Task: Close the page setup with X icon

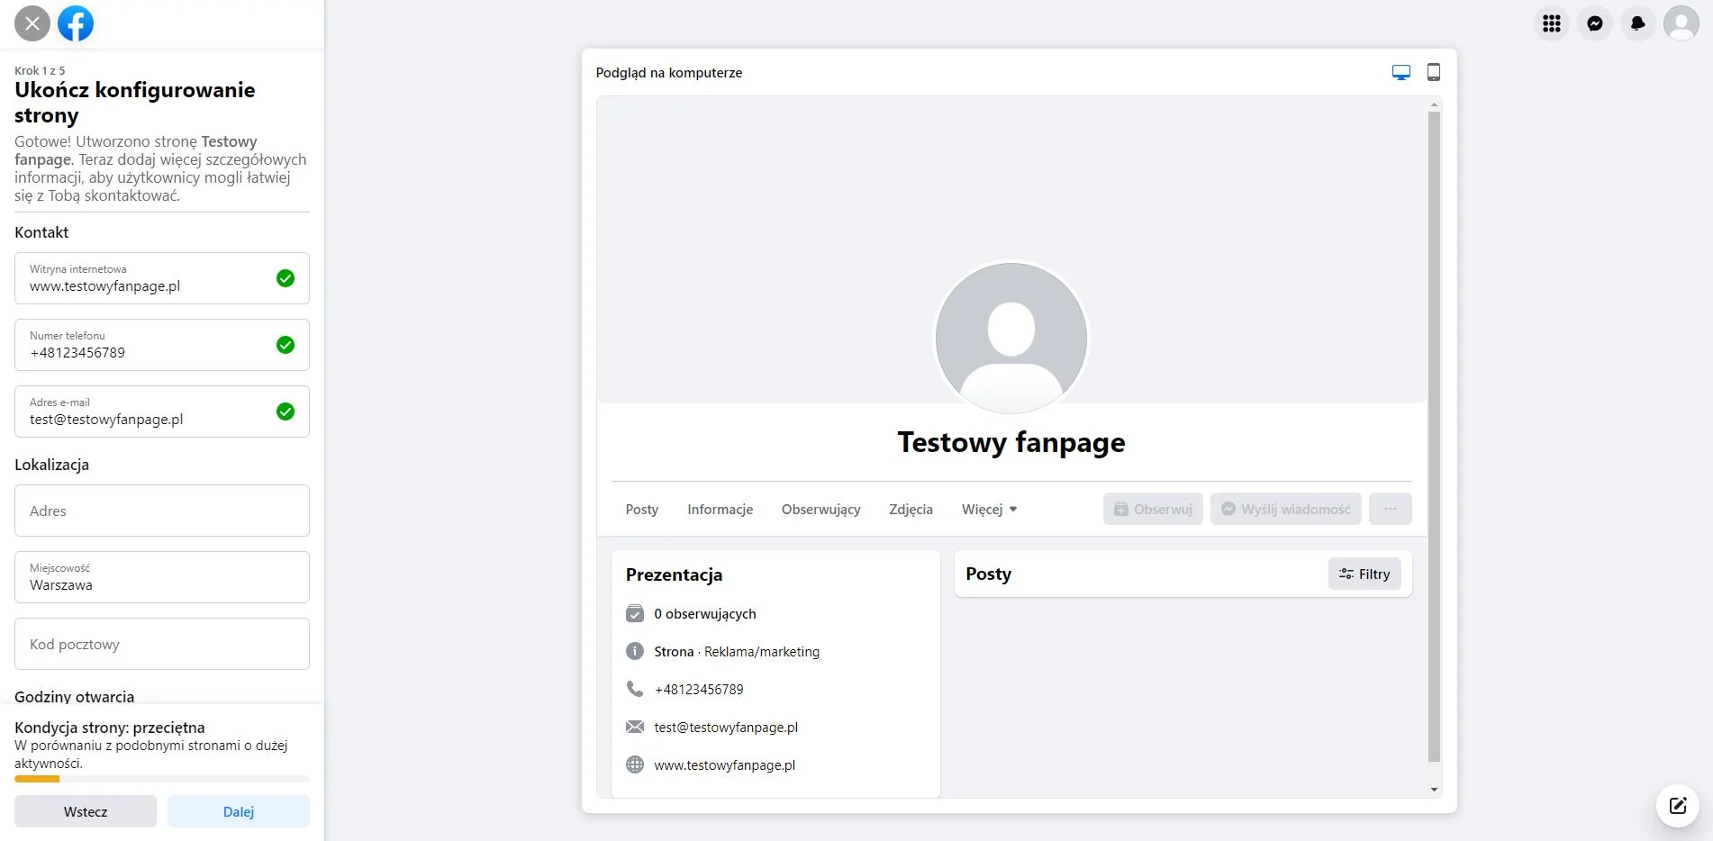Action: click(32, 23)
